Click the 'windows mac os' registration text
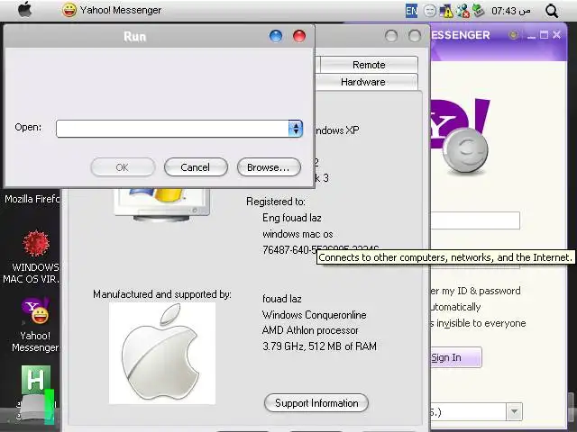577x432 pixels. 298,234
